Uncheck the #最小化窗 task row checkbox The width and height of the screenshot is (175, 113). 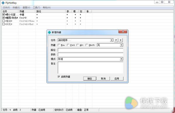coord(3,15)
